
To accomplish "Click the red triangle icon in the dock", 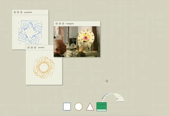I will (90, 107).
